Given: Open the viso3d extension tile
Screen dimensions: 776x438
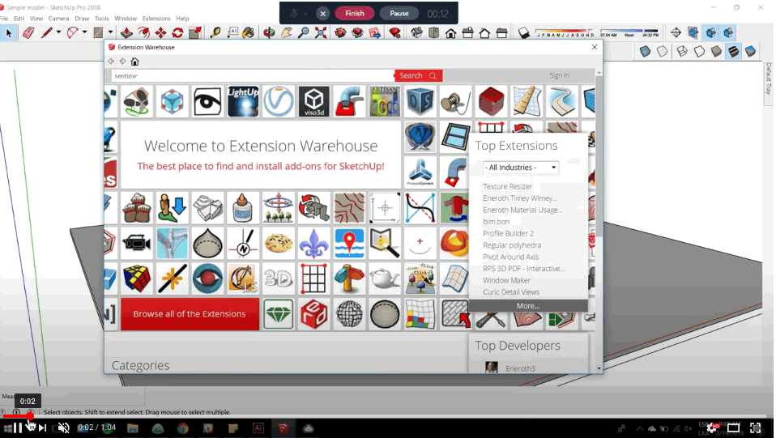Looking at the screenshot, I should [313, 101].
